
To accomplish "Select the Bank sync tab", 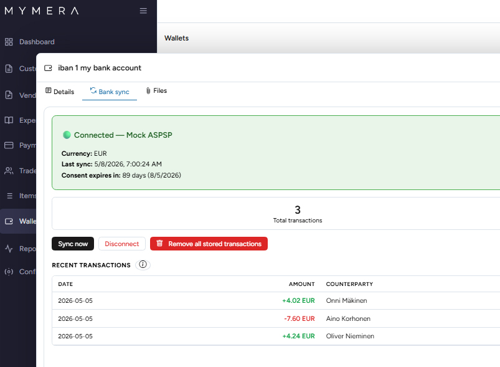I will pyautogui.click(x=110, y=92).
